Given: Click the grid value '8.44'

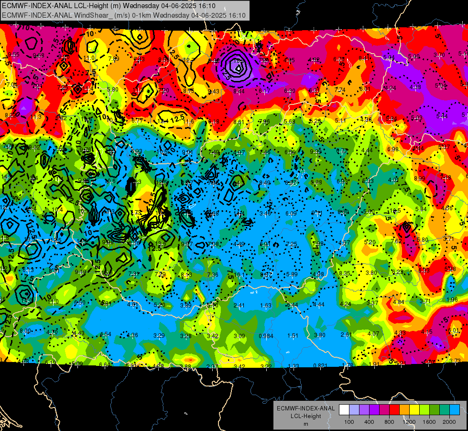Looking at the screenshot, I should pos(239,91).
